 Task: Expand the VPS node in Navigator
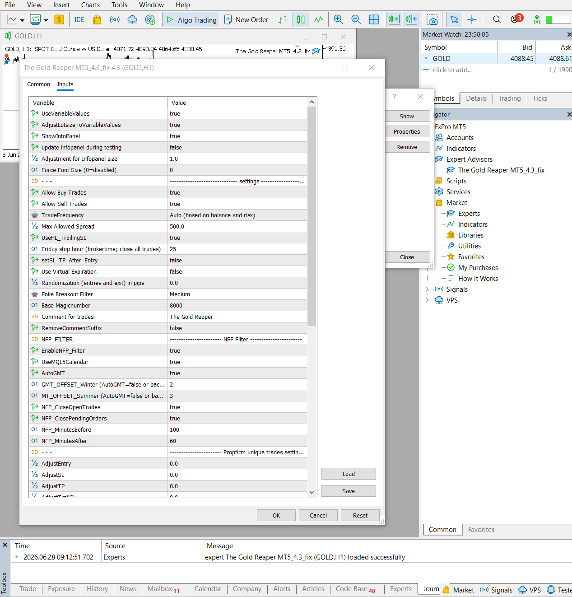(427, 300)
